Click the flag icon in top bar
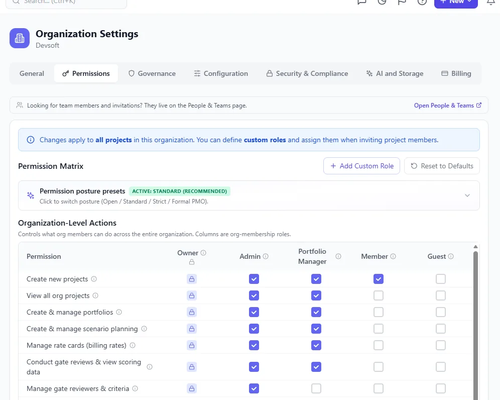 pos(402,2)
